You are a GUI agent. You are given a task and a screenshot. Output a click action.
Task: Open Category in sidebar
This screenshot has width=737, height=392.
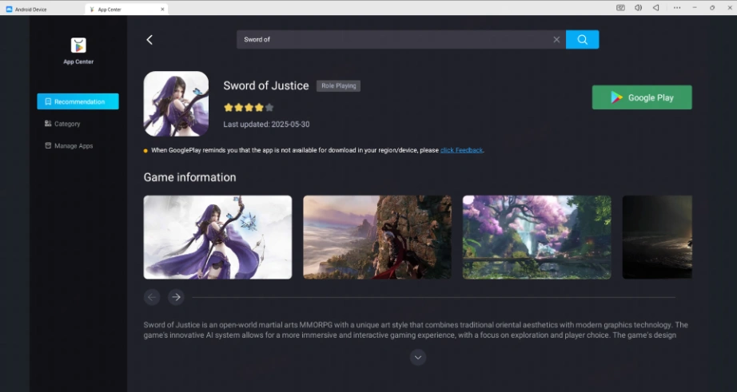(x=62, y=124)
